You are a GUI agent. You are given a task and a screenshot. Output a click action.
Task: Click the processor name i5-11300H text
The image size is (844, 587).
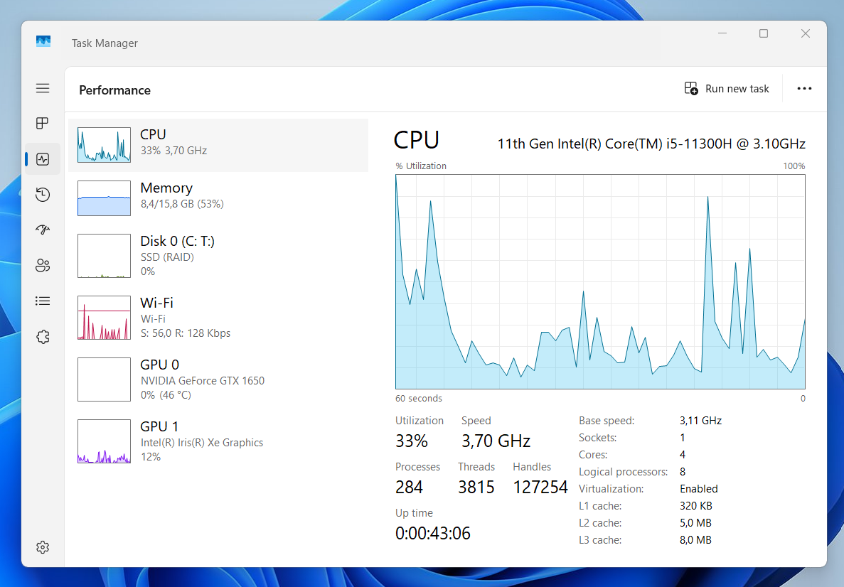(x=651, y=144)
